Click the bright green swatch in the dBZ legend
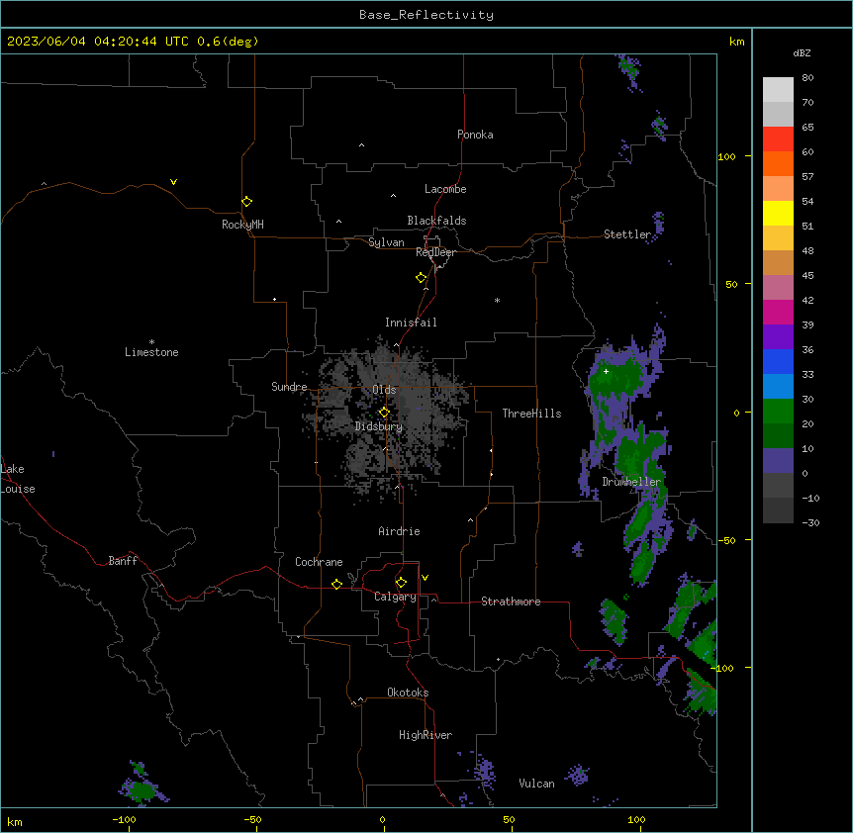Viewport: 853px width, 833px height. 778,412
